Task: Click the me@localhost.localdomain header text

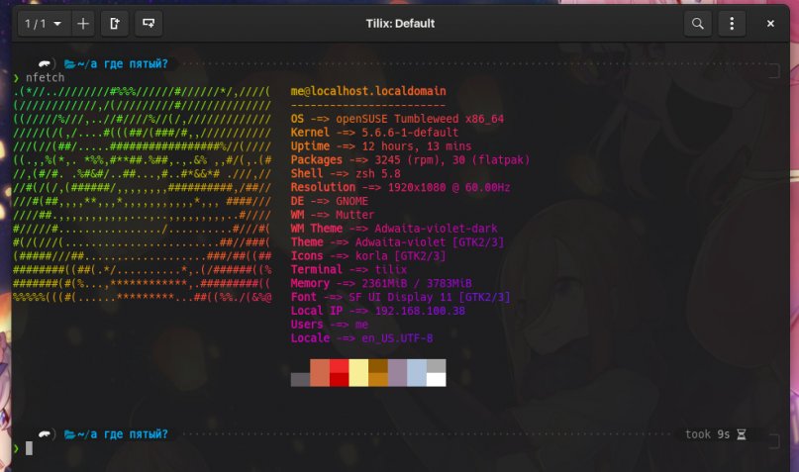Action: click(368, 91)
